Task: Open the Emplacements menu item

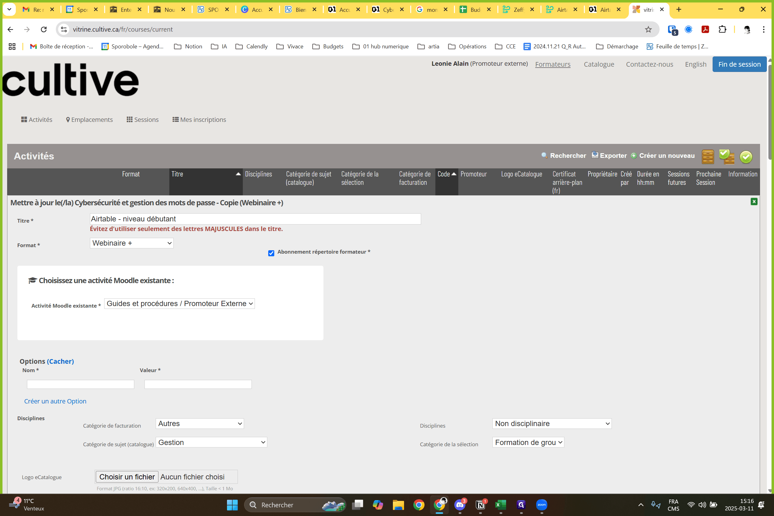Action: [x=90, y=119]
